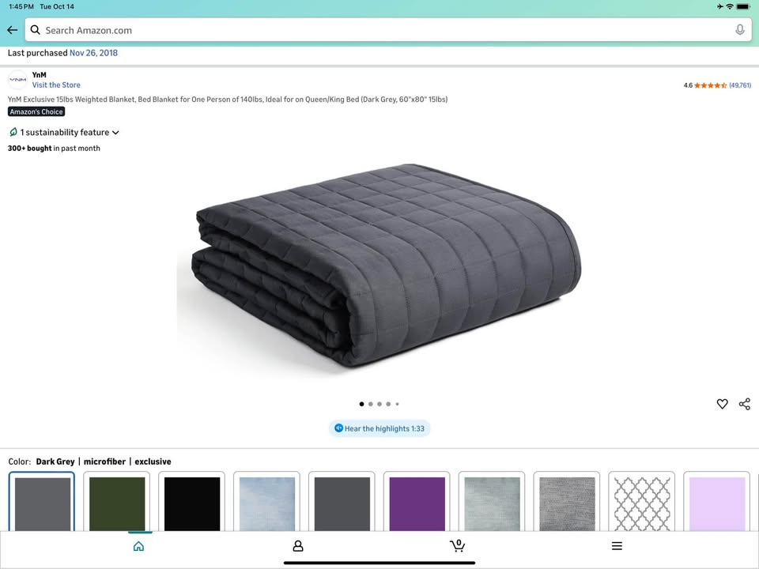Open the hamburger menu icon
The height and width of the screenshot is (569, 759).
tap(617, 546)
